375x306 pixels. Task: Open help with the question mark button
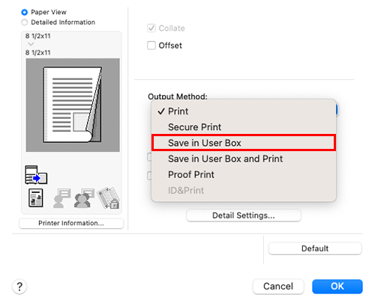click(x=19, y=287)
